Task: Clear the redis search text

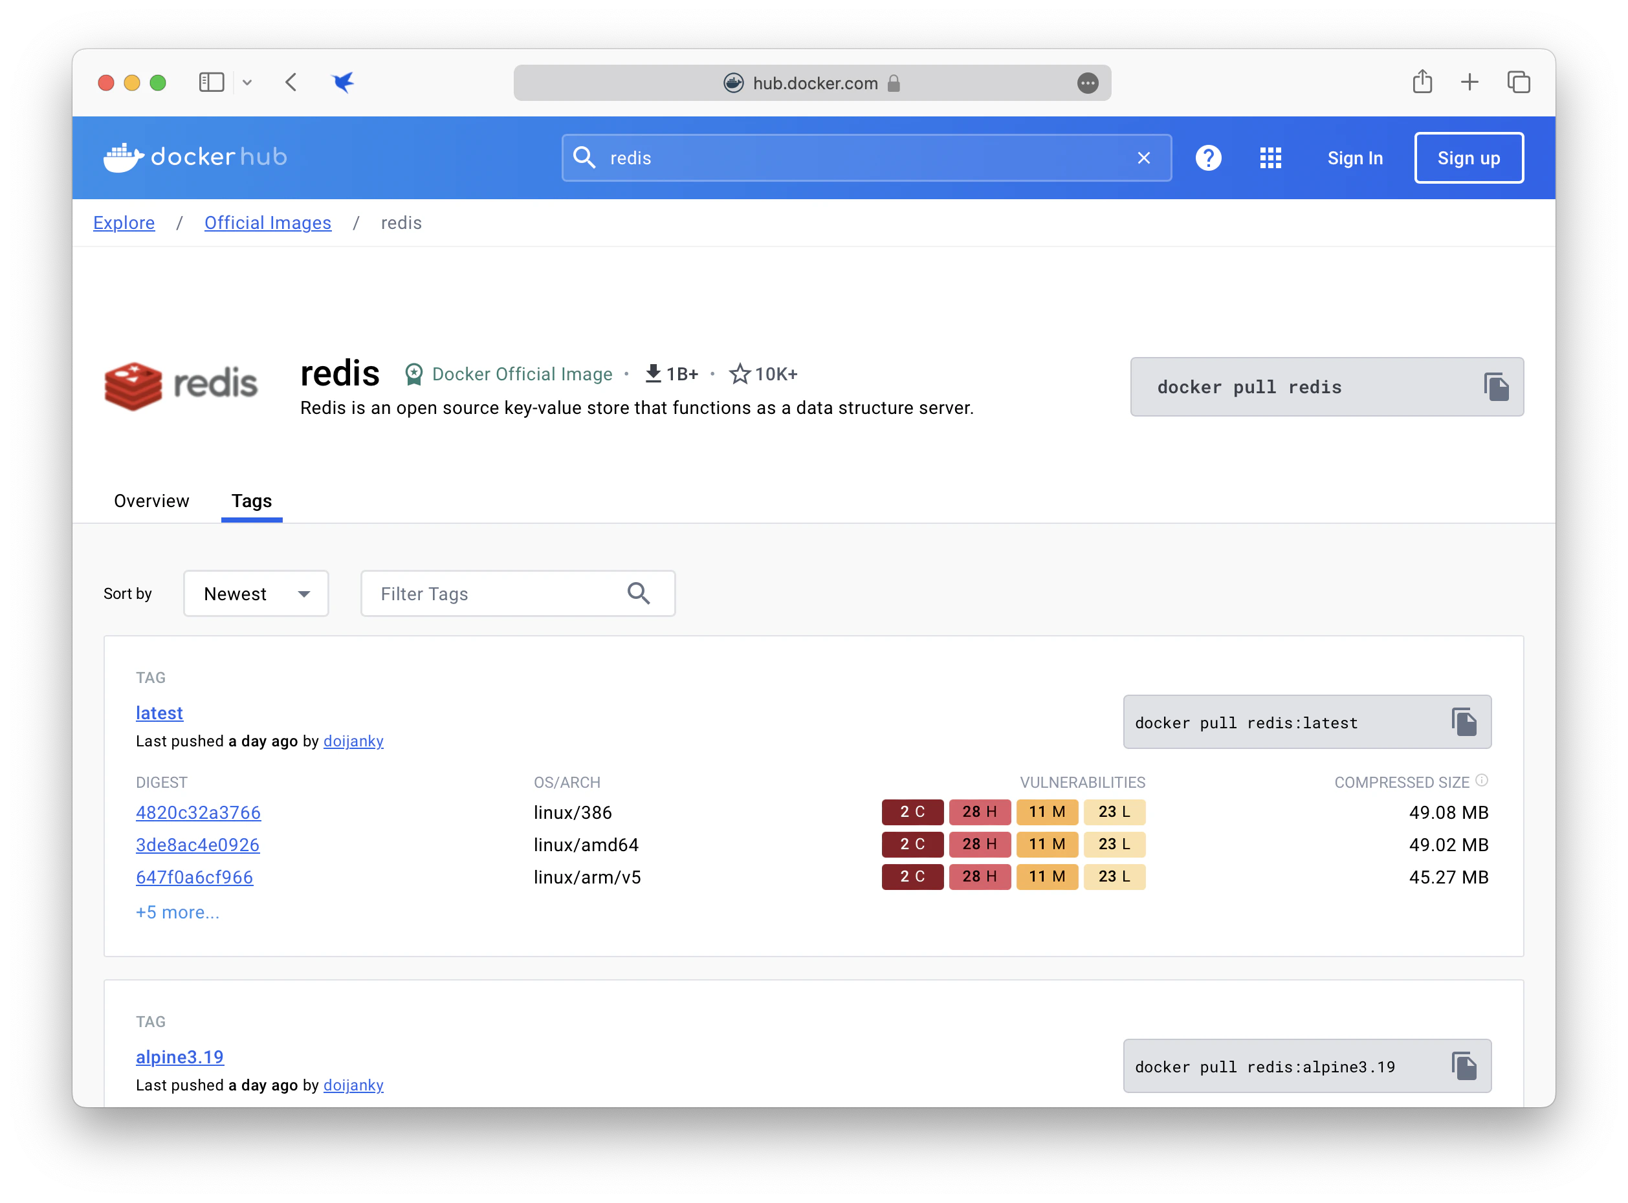Action: click(x=1143, y=158)
